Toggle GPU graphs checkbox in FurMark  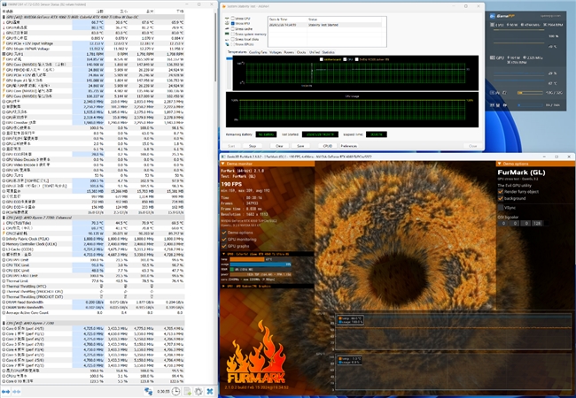(223, 246)
